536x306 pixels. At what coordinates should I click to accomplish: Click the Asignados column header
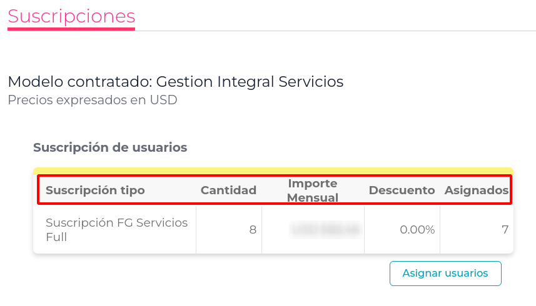coord(476,190)
